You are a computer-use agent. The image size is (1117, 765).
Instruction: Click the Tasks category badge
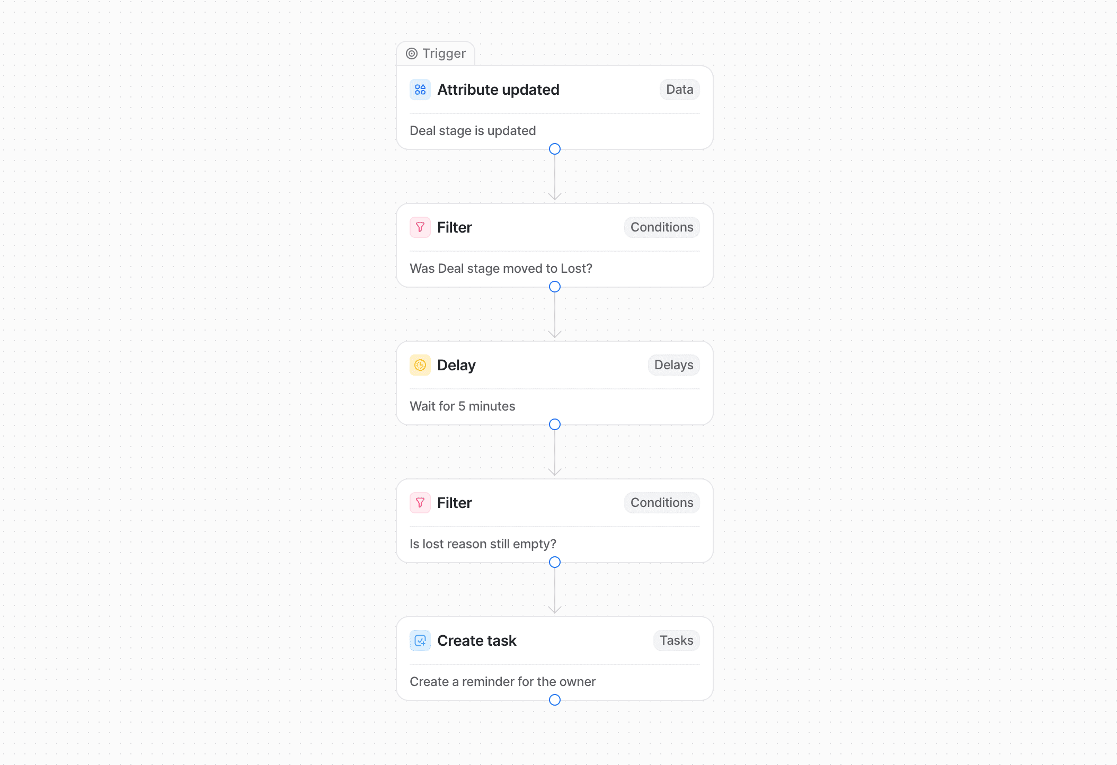(676, 641)
